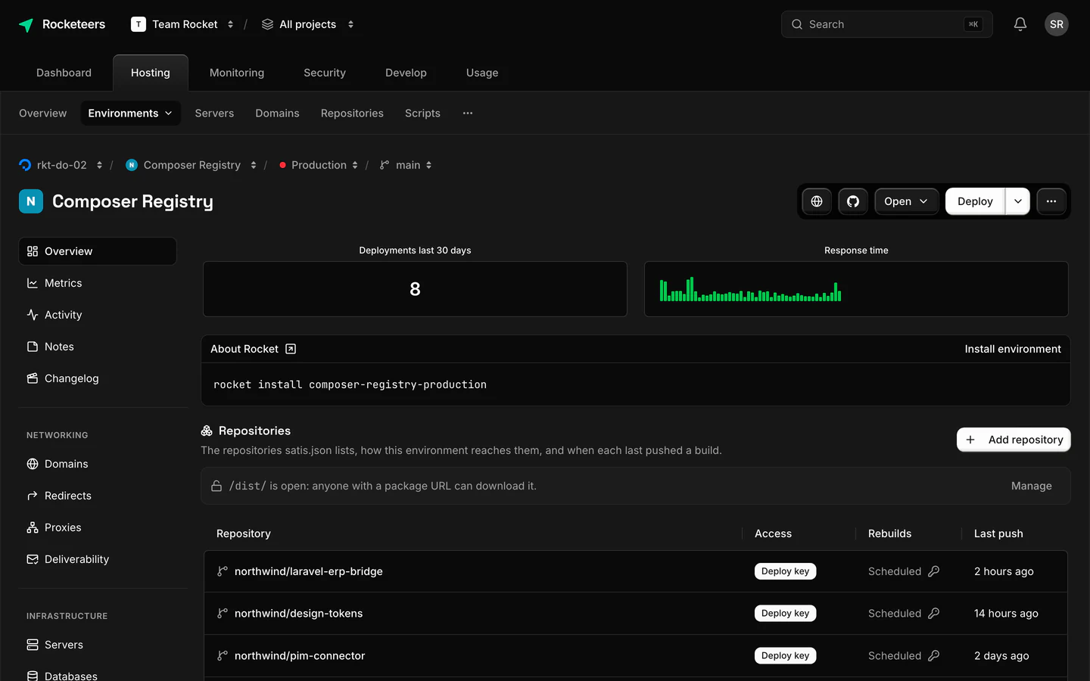Expand the Open dropdown button
Image resolution: width=1090 pixels, height=681 pixels.
[907, 201]
